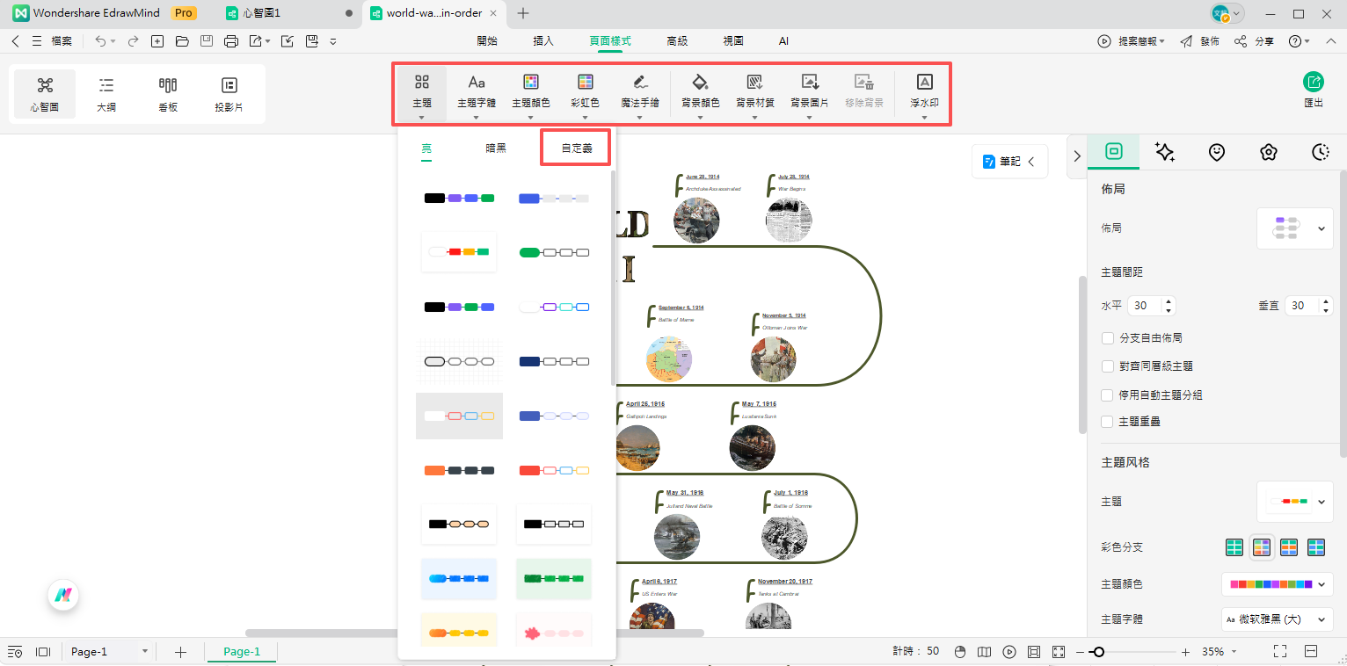Screen dimensions: 1347x666
Task: Open the AI assistant sparkle panel icon
Action: 1165,152
